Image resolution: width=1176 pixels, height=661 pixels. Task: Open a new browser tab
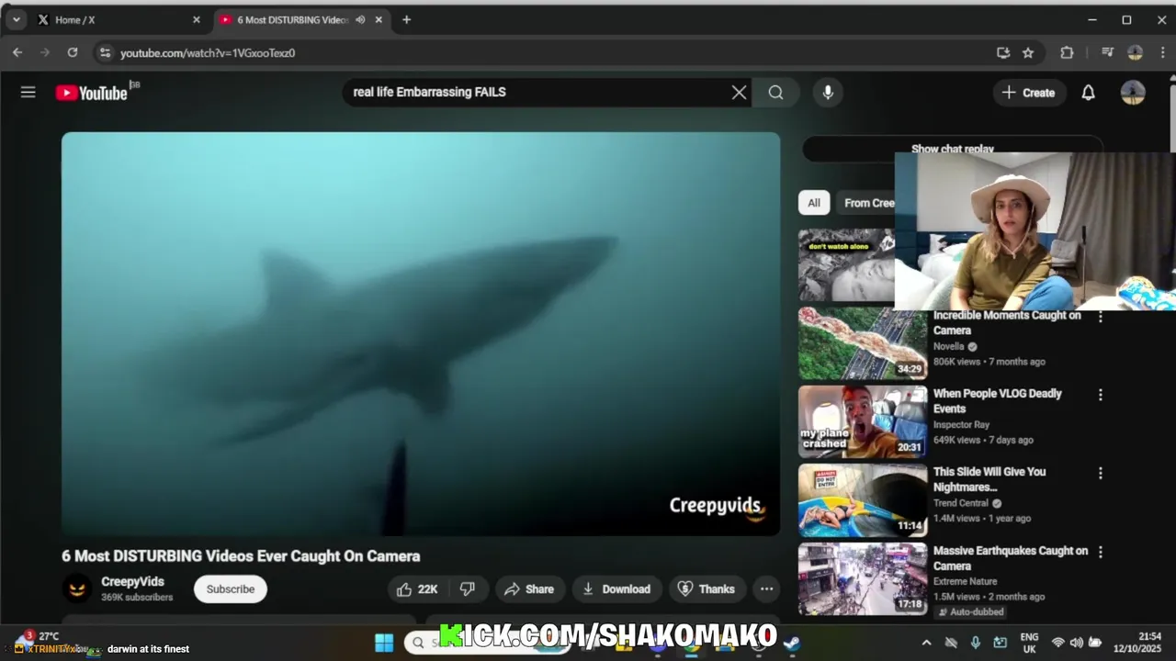pyautogui.click(x=406, y=19)
